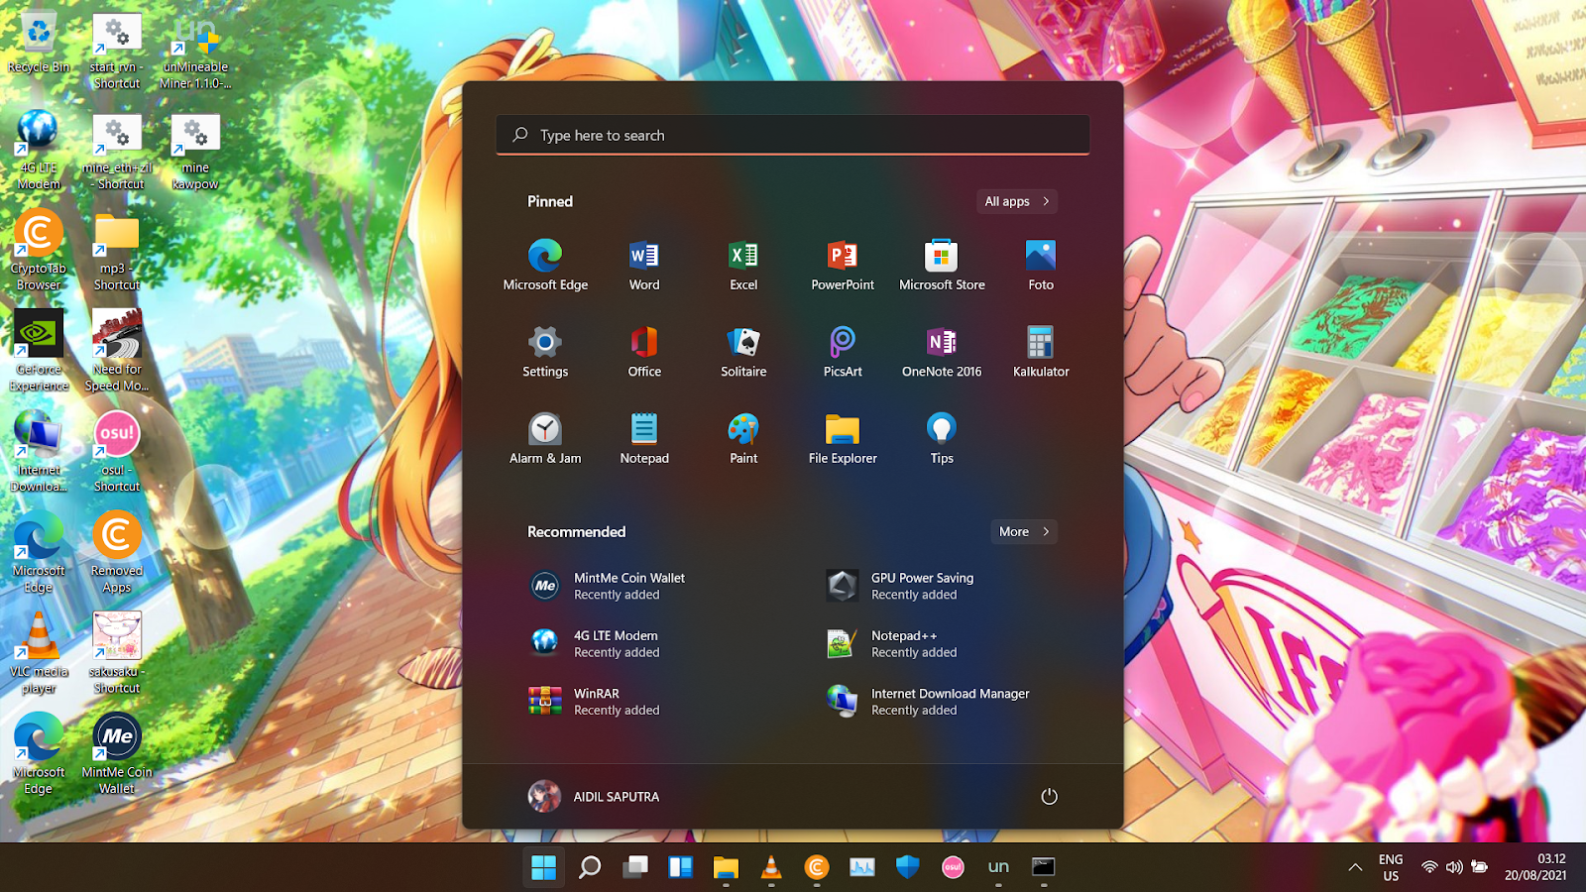The height and width of the screenshot is (892, 1586).
Task: Select the mine kawpow desktop shortcut
Action: point(195,151)
